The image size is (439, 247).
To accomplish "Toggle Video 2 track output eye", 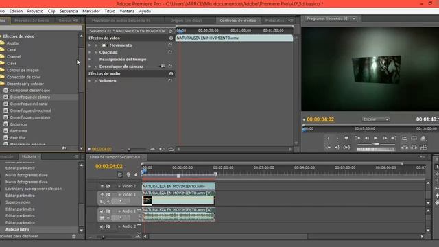I will click(102, 186).
